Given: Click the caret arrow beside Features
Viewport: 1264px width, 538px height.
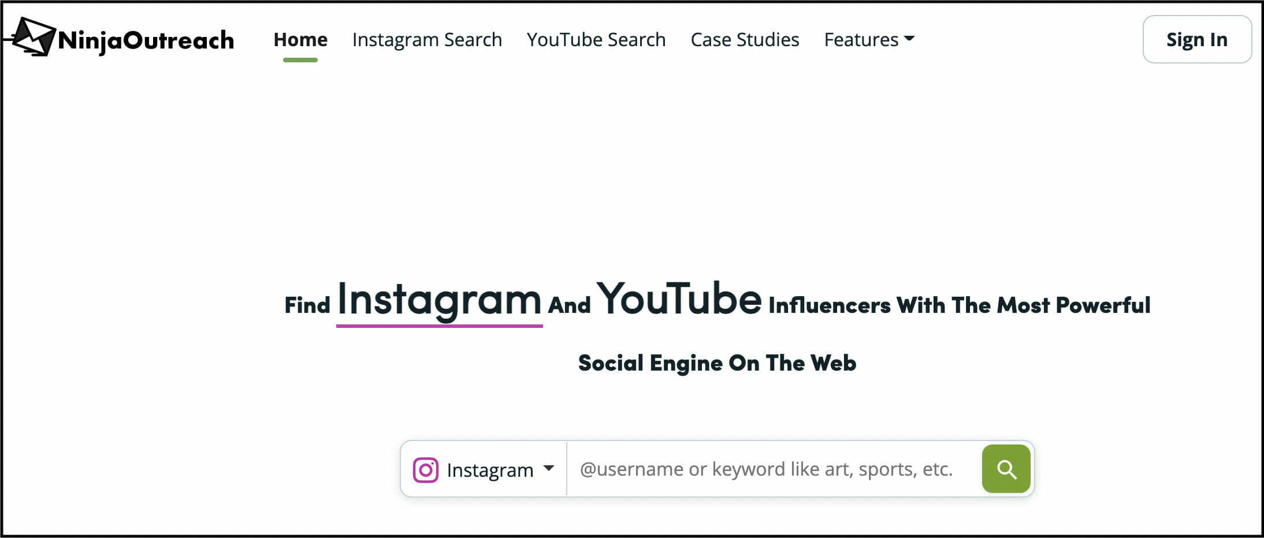Looking at the screenshot, I should (x=909, y=39).
